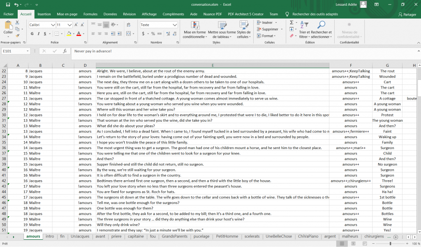Screen dimensions: 421x247
Task: Open Rechercher et sélectionner magnifier
Action: pyautogui.click(x=321, y=30)
